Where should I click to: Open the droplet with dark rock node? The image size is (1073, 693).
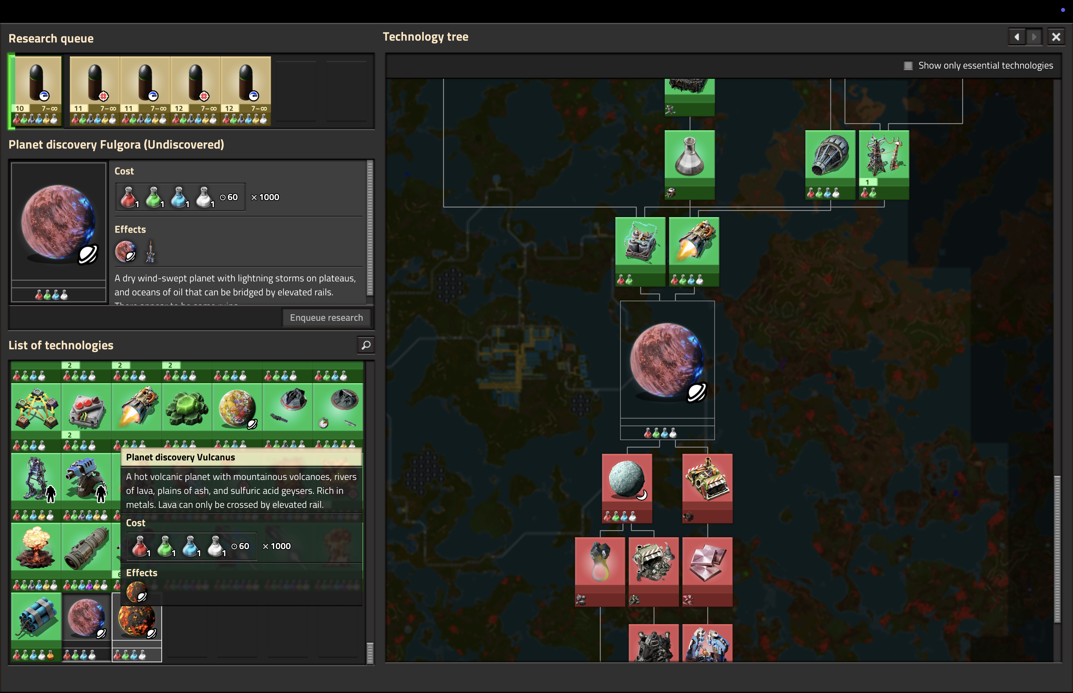600,572
